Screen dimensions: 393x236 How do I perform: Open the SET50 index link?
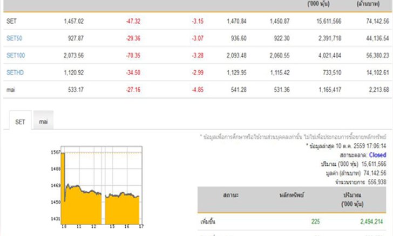click(x=14, y=38)
